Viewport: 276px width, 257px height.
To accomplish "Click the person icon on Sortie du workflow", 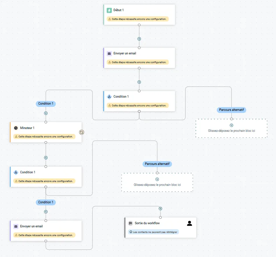I will tap(189, 224).
